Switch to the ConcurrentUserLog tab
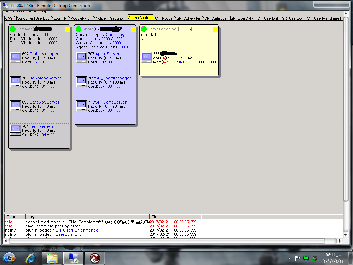Image resolution: width=353 pixels, height=265 pixels. click(x=33, y=18)
